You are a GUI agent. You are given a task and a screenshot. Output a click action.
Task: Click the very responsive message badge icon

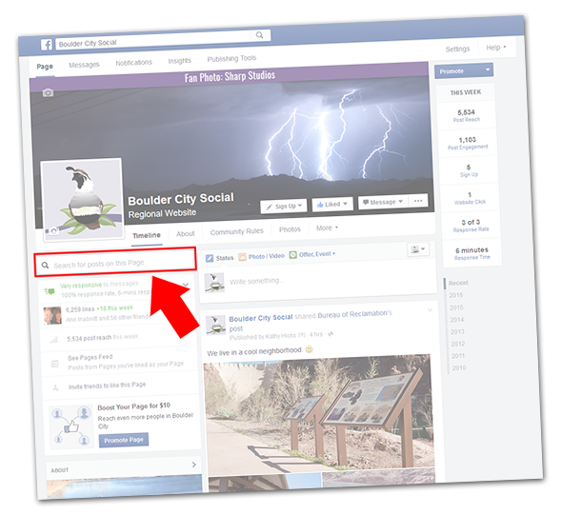pyautogui.click(x=50, y=291)
